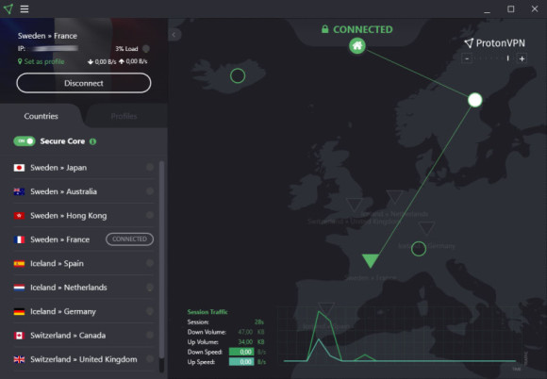Click the Switzerland circle node on map
Viewport: 547px width, 379px height.
pos(419,249)
